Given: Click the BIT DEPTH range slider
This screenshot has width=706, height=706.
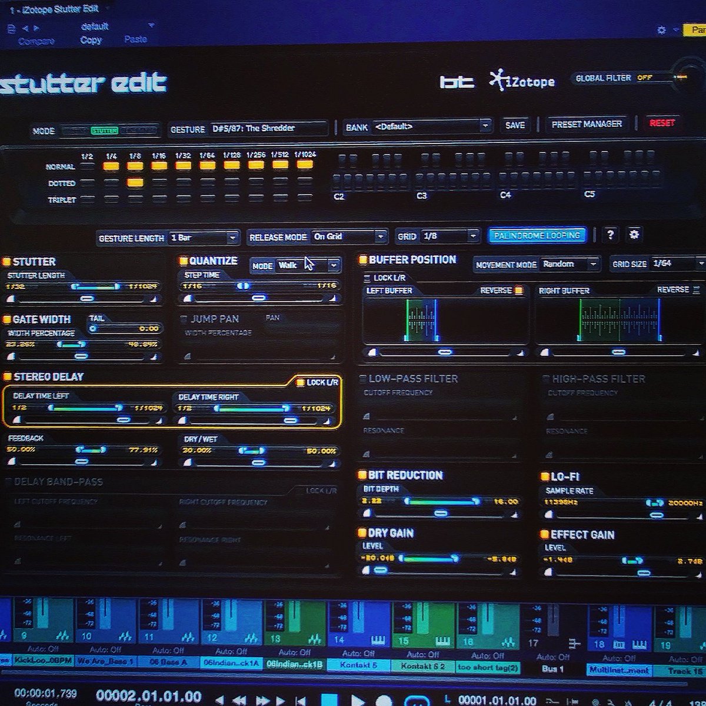Looking at the screenshot, I should 442,501.
